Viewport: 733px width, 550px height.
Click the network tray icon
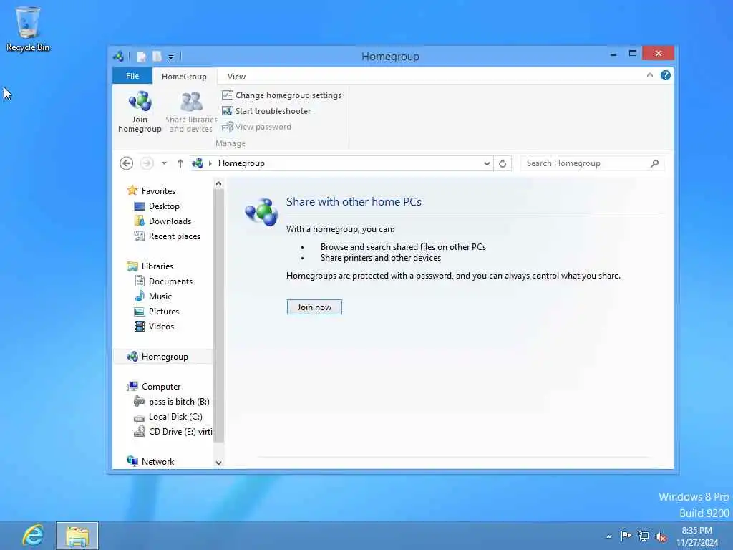644,536
